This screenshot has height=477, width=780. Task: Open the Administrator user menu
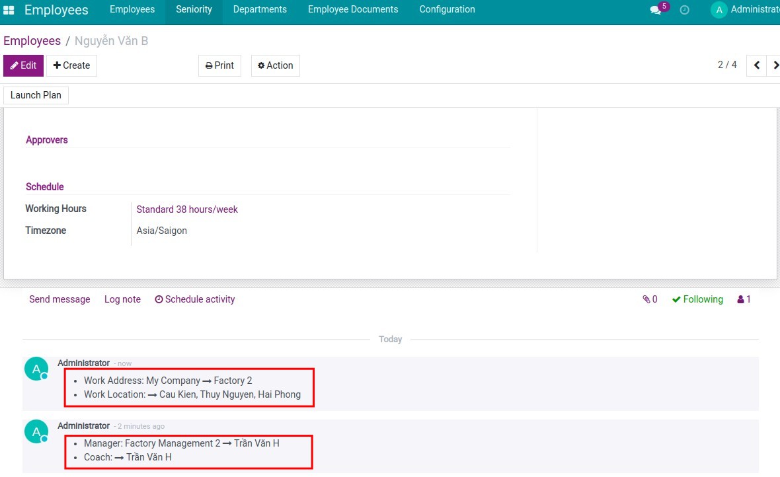(x=746, y=9)
